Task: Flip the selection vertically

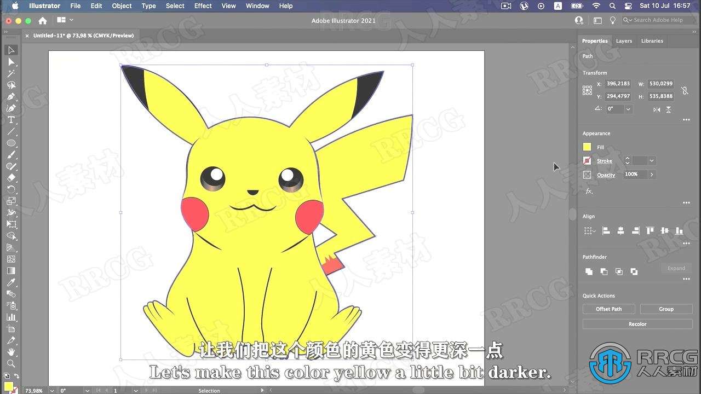Action: coord(669,109)
